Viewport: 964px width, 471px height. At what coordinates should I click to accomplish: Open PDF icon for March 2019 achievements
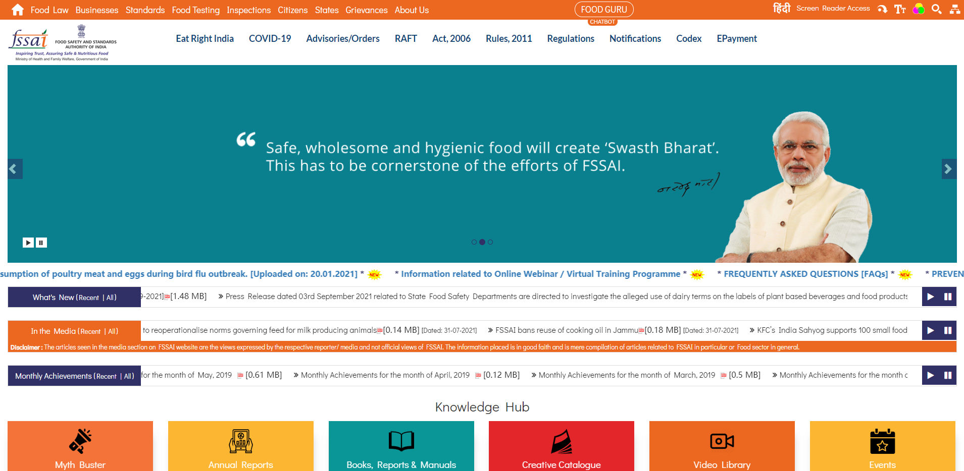pos(724,375)
